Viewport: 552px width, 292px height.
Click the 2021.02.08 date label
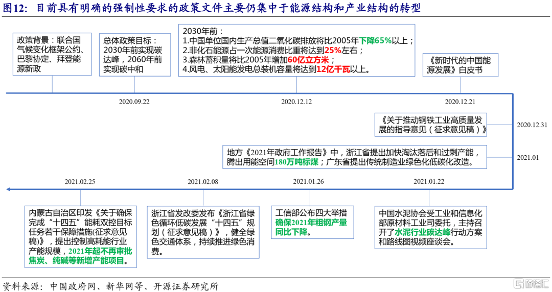coord(202,181)
